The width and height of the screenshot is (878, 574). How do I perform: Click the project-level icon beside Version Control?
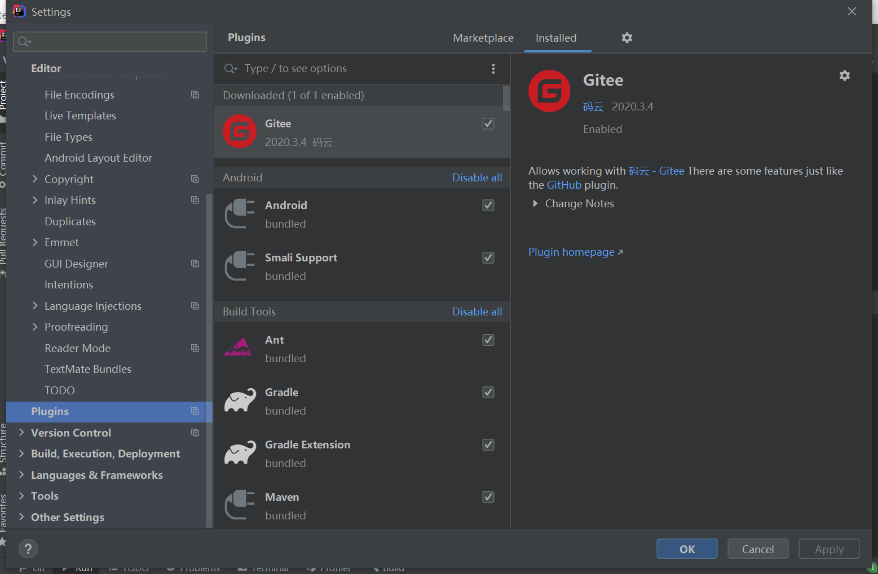point(195,433)
